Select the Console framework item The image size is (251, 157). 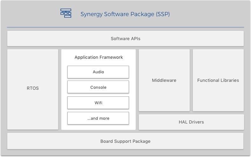coord(98,87)
